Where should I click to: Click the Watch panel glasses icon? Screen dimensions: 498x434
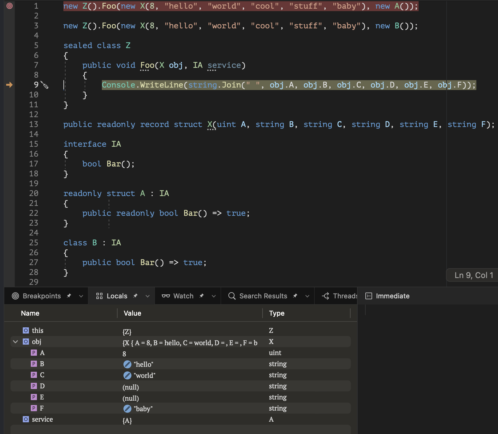coord(166,296)
